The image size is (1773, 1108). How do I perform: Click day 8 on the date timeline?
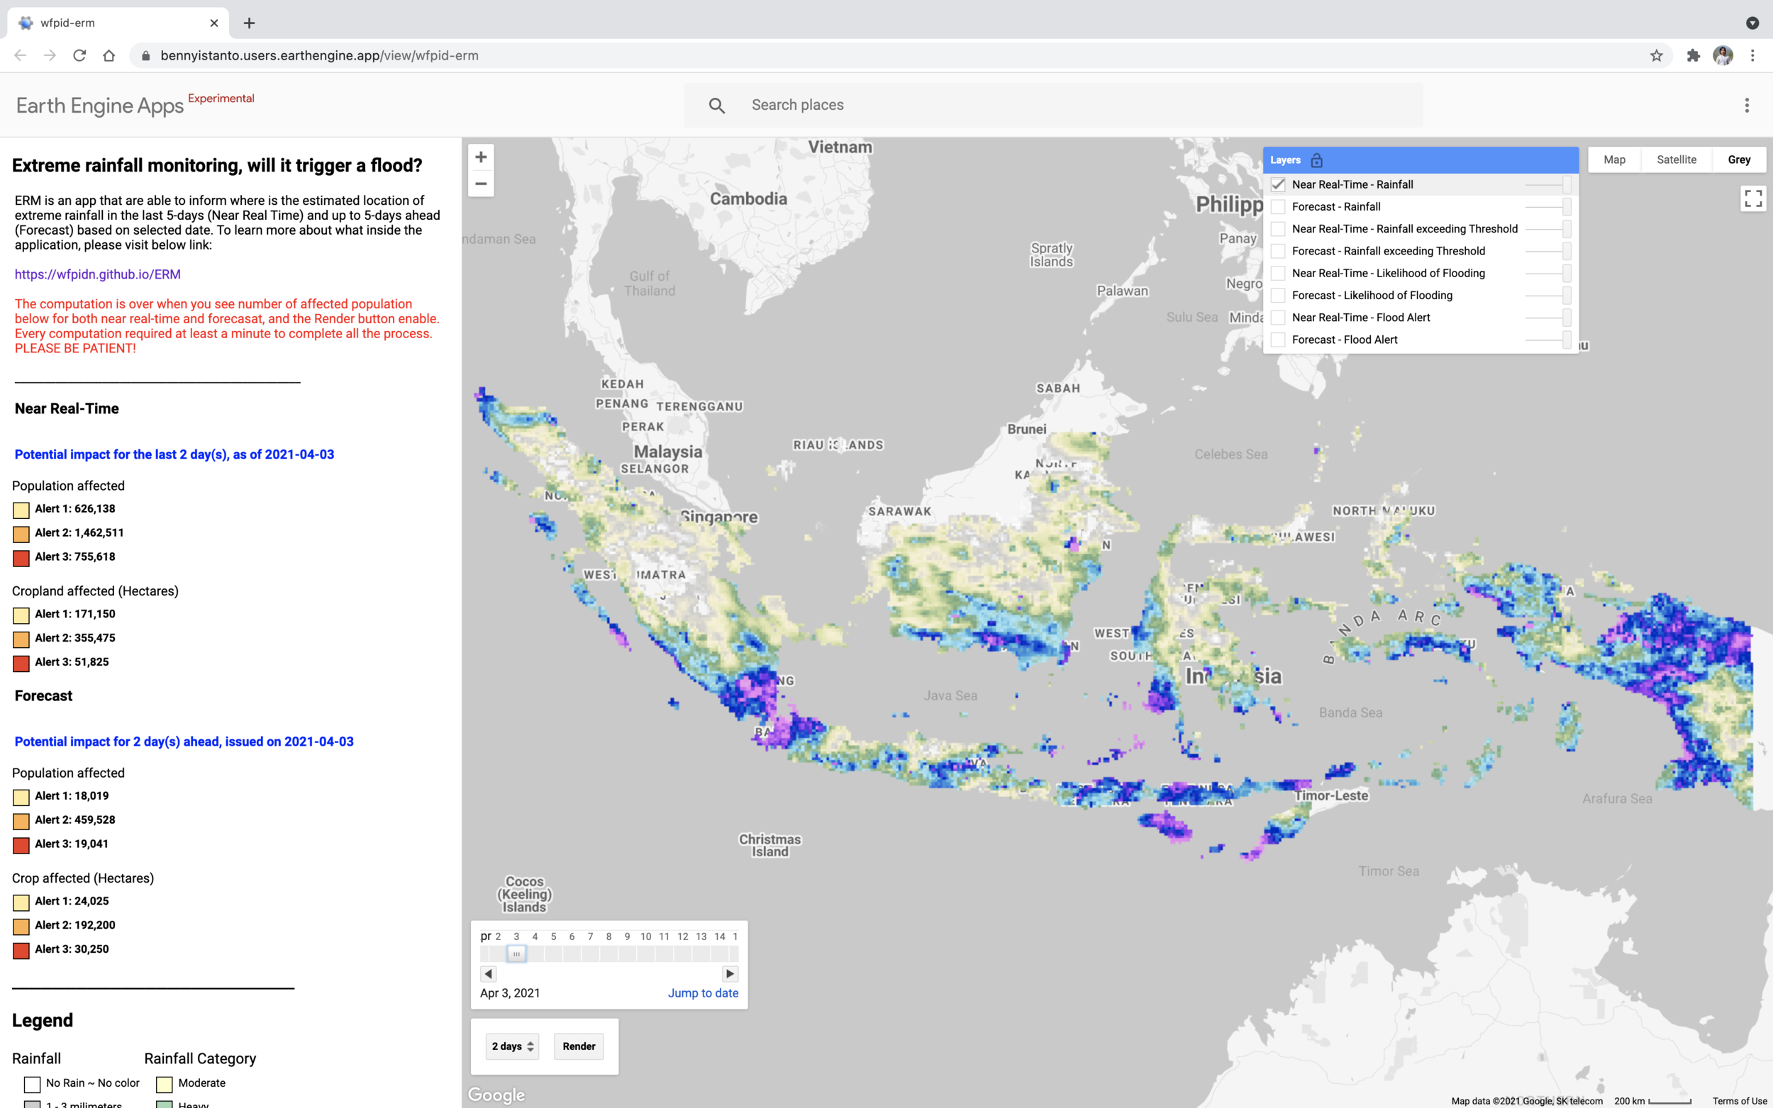[608, 936]
